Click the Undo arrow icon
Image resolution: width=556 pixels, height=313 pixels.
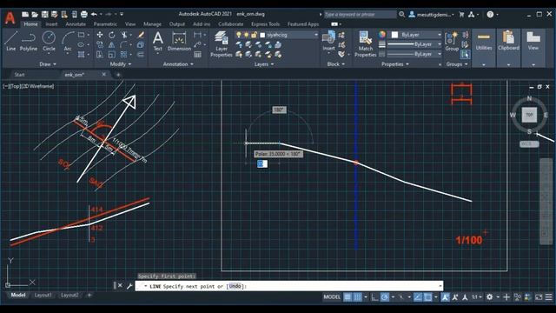pos(94,14)
